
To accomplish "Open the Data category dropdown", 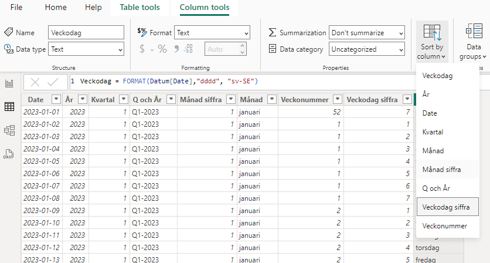I will (x=366, y=49).
